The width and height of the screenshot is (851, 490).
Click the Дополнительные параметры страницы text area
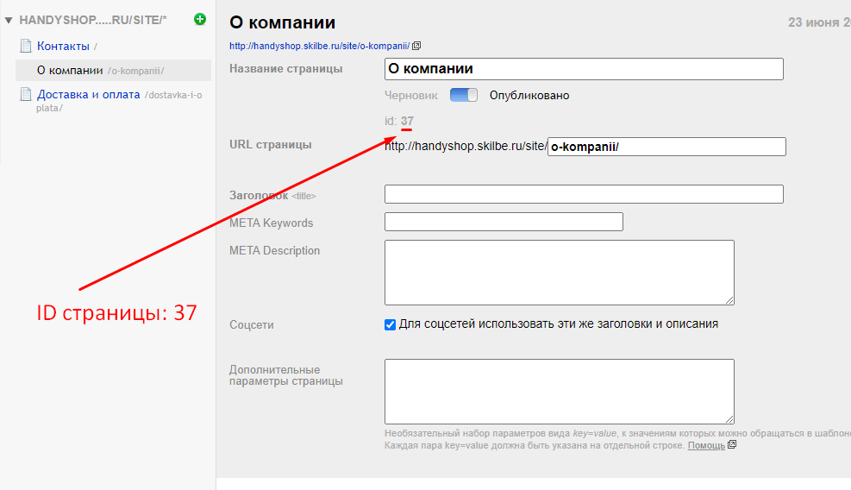(559, 391)
